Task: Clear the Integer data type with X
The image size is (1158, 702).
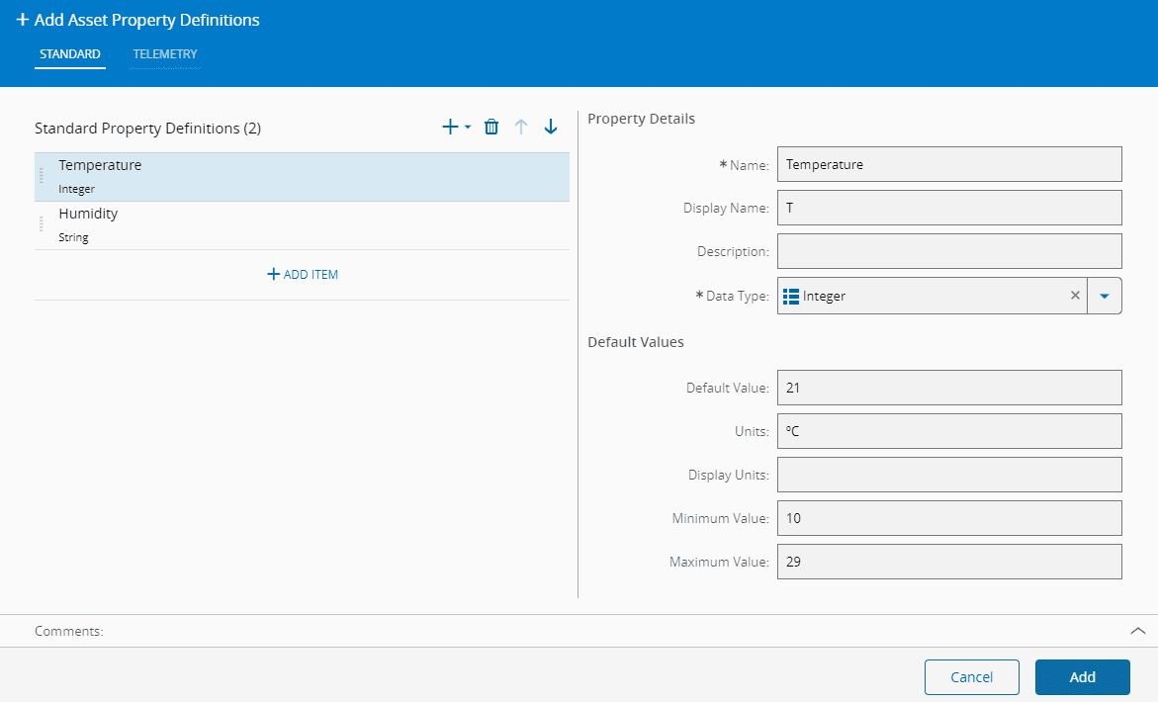Action: pyautogui.click(x=1075, y=296)
